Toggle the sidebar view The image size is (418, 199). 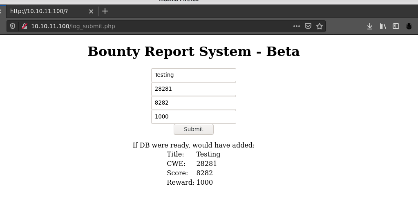pos(396,26)
